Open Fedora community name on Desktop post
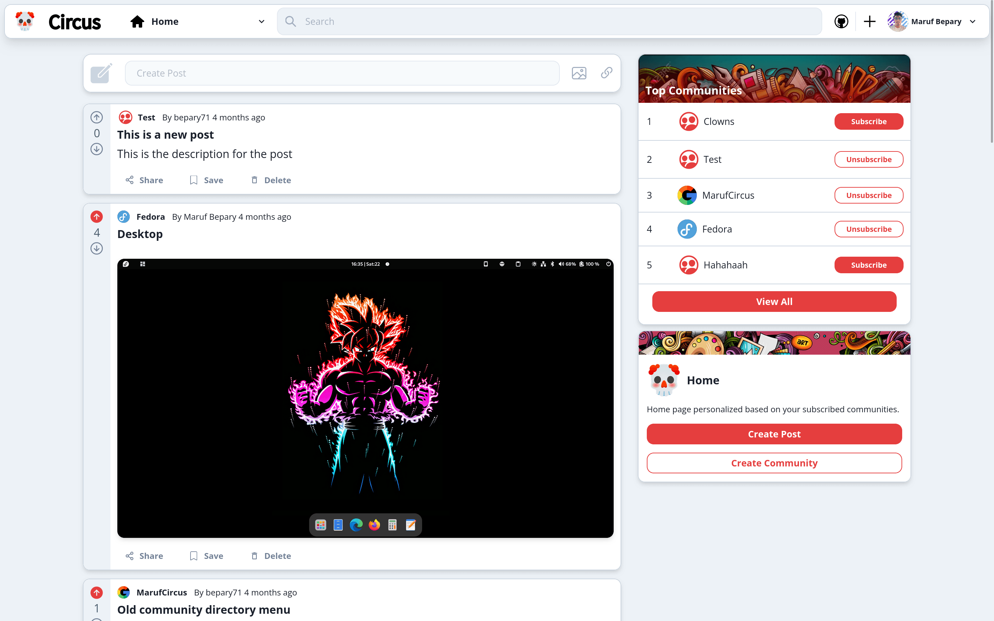This screenshot has height=621, width=994. [x=150, y=217]
